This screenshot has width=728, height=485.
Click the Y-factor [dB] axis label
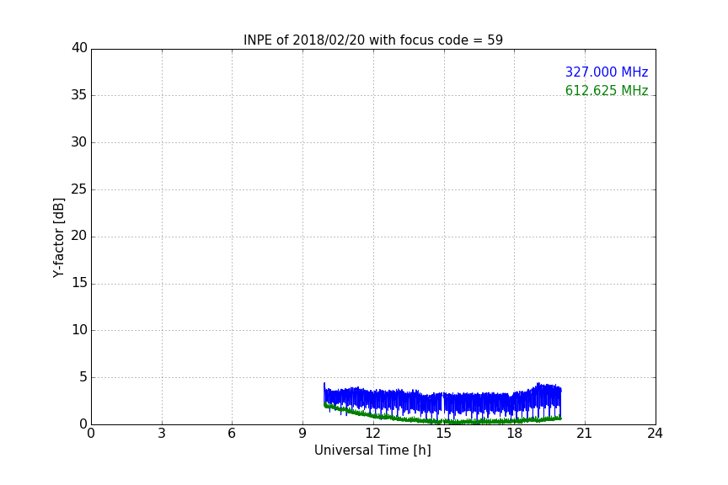coord(58,237)
